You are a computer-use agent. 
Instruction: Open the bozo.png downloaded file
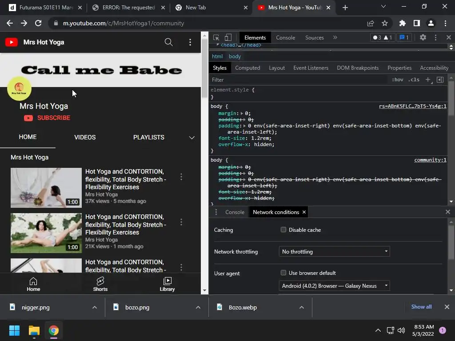pos(137,307)
